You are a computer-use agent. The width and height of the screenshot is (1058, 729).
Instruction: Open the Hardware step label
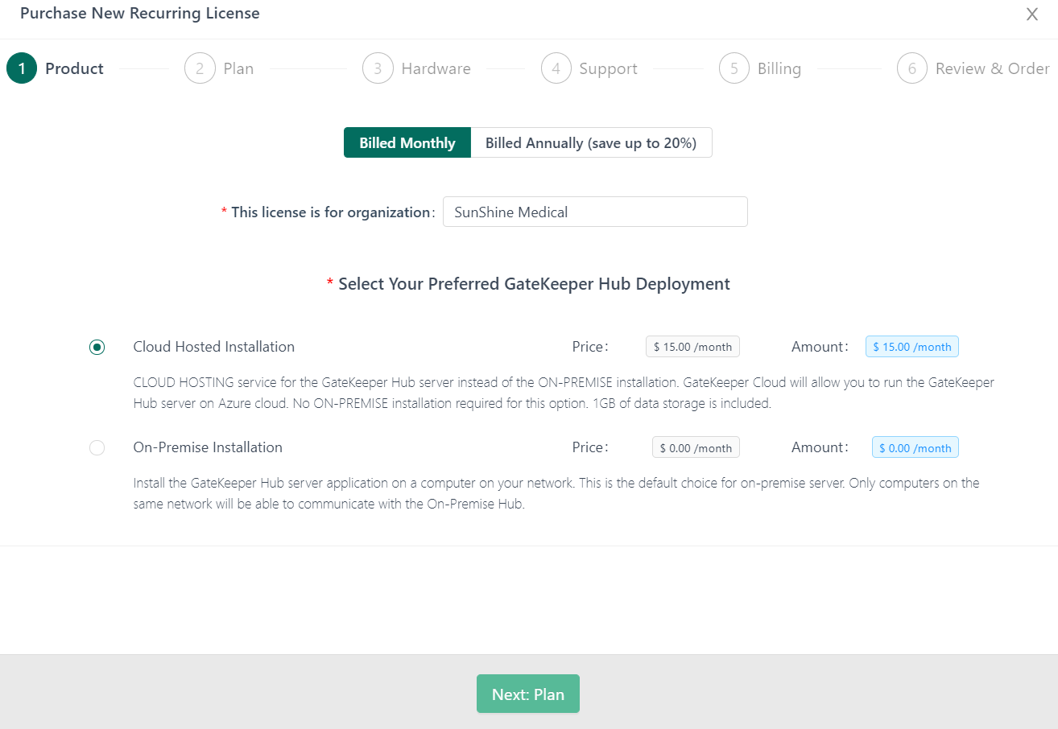436,68
